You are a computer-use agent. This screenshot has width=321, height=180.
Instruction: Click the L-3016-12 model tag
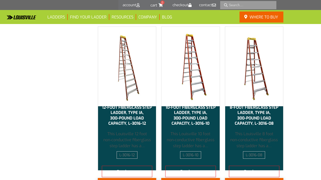coord(127,155)
